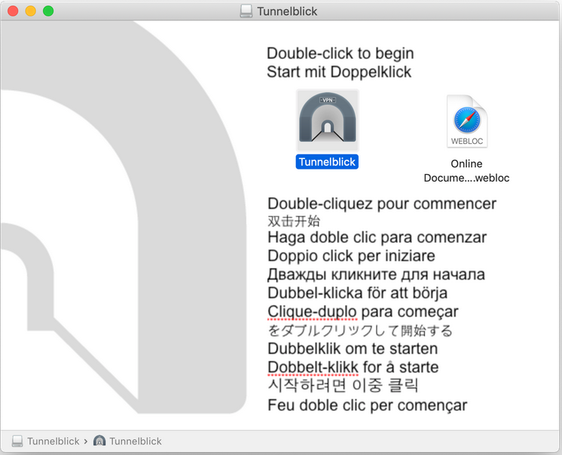Click the Online Documentation webloc file name
The width and height of the screenshot is (562, 455).
click(466, 171)
